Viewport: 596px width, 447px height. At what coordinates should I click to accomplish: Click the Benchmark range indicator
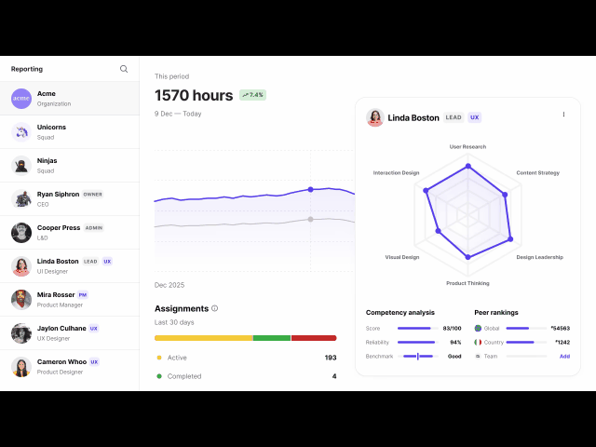(417, 356)
